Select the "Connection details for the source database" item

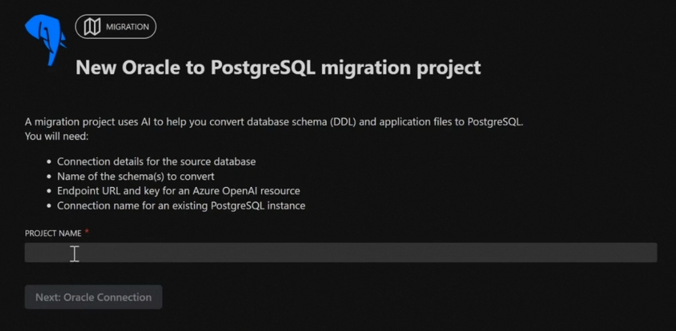156,162
